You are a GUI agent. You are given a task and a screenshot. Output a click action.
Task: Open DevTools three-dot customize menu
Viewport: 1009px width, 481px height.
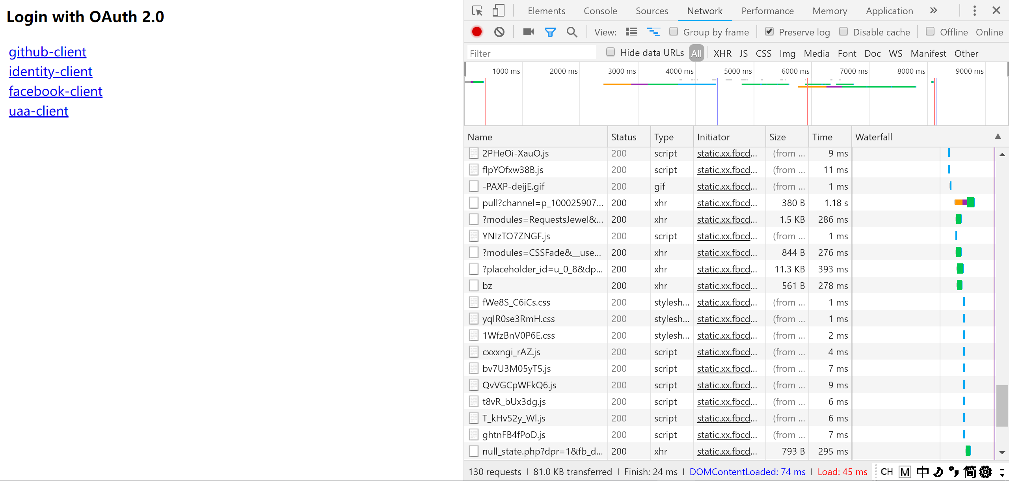point(974,11)
